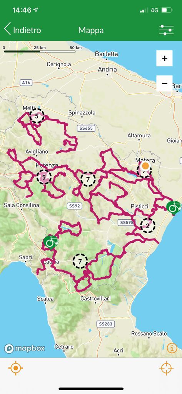Viewport: 182px width, 394px height.
Task: Open the map filter settings sliders icon
Action: coord(166,30)
